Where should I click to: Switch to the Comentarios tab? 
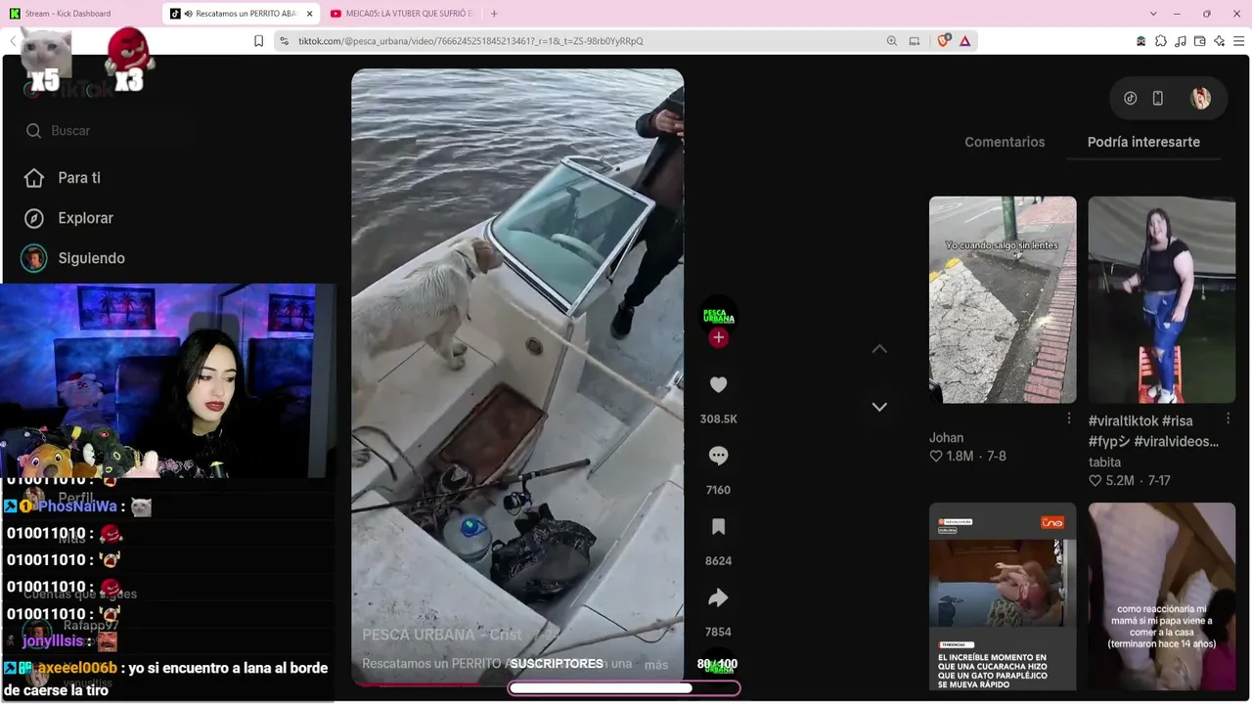pos(1005,142)
